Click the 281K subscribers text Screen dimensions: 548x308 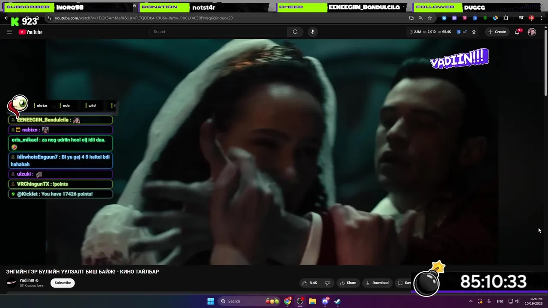tap(31, 286)
